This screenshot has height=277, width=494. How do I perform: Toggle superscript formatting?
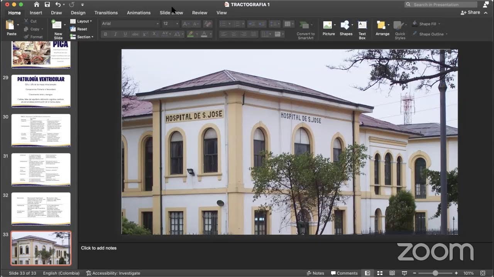145,34
